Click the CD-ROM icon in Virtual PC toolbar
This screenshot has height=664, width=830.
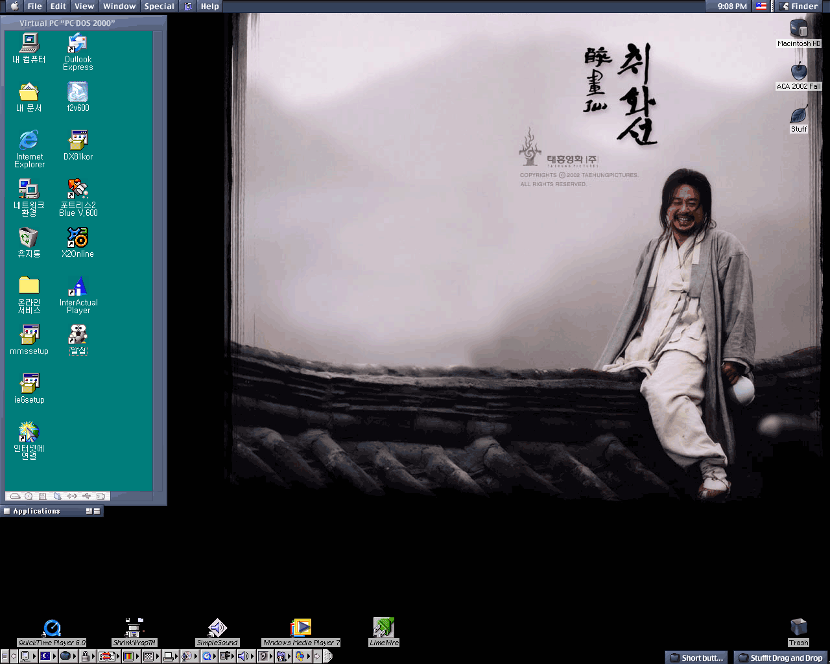[x=29, y=496]
